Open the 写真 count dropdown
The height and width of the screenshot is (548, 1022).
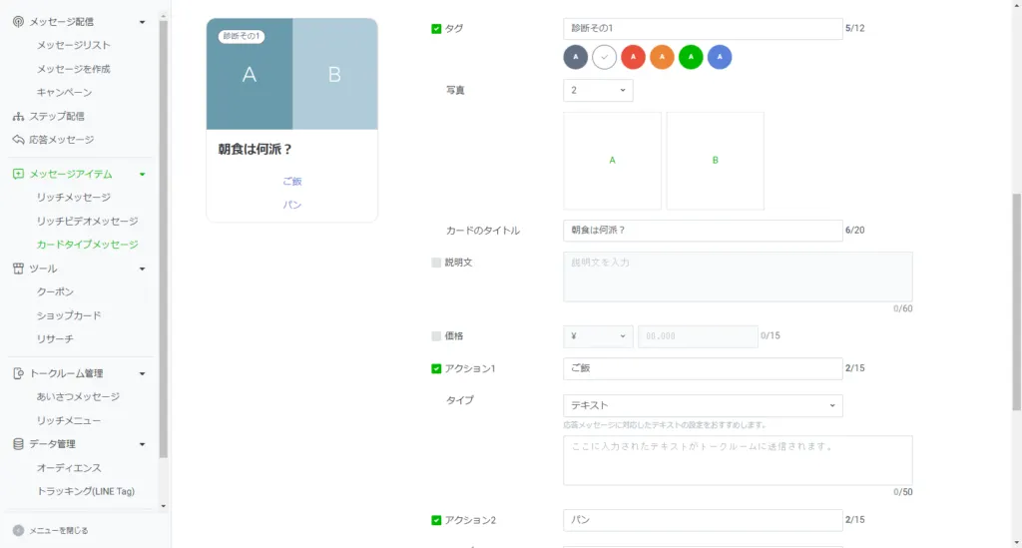pos(597,91)
